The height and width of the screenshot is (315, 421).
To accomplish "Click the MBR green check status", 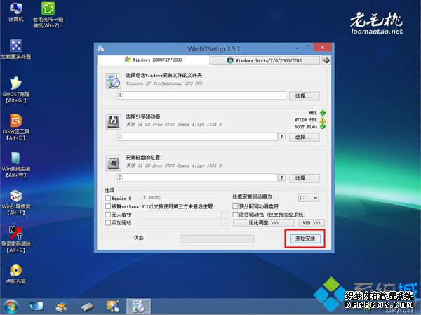I will point(323,112).
